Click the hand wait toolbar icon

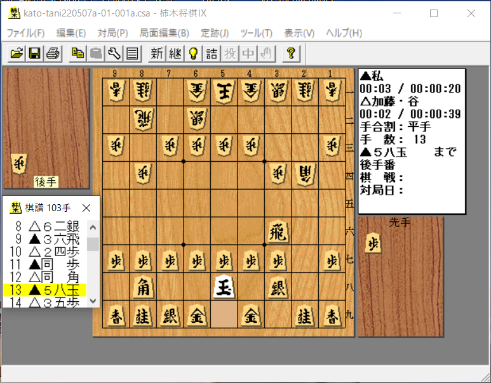(266, 53)
